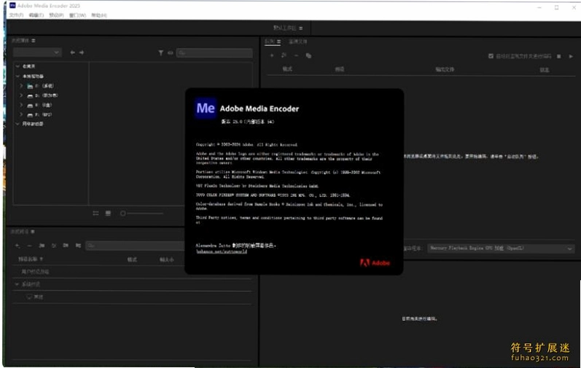Expand the C: system drive

click(x=21, y=85)
